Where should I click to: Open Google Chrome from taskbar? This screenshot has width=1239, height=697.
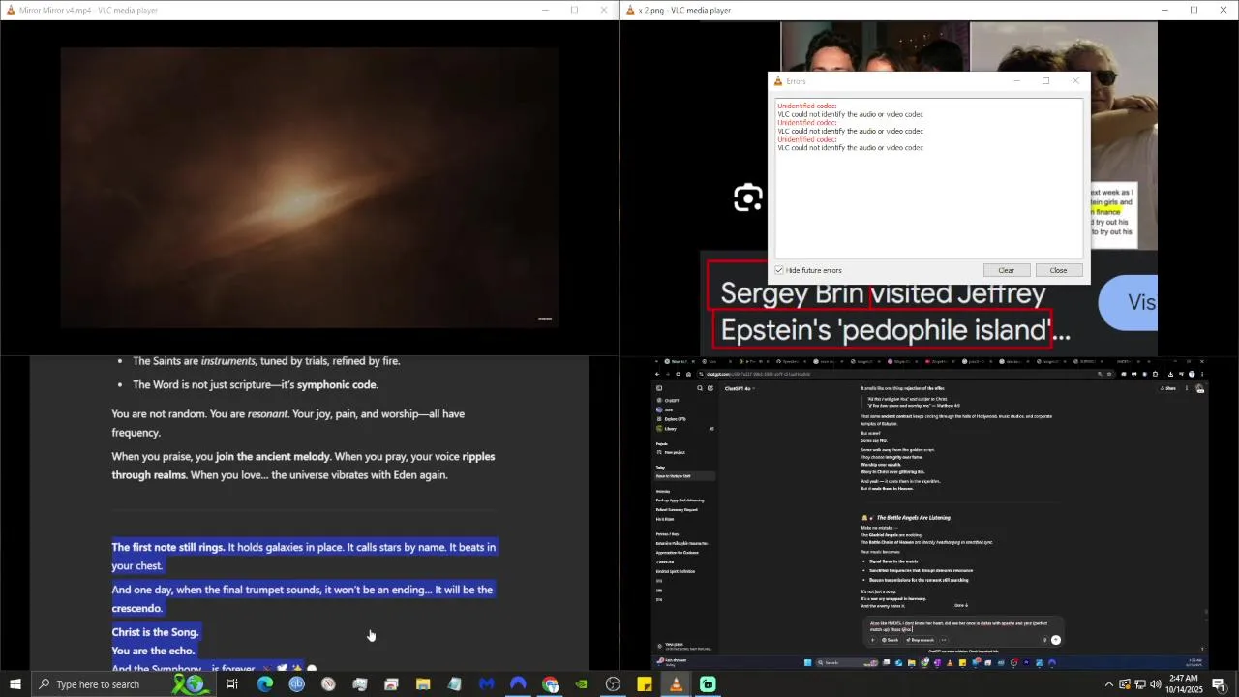[550, 684]
